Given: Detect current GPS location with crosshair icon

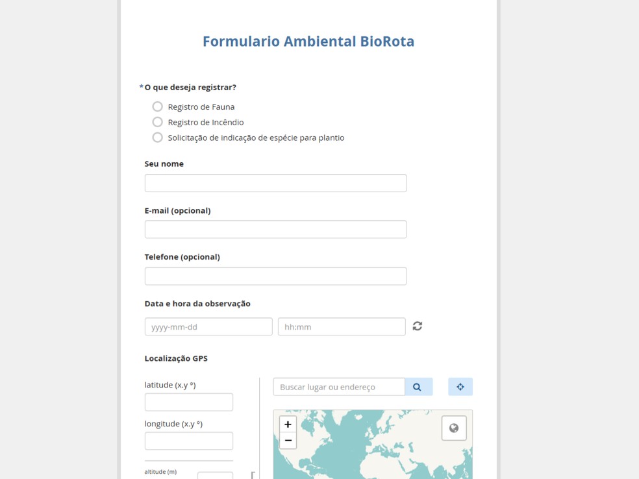Looking at the screenshot, I should pos(460,387).
